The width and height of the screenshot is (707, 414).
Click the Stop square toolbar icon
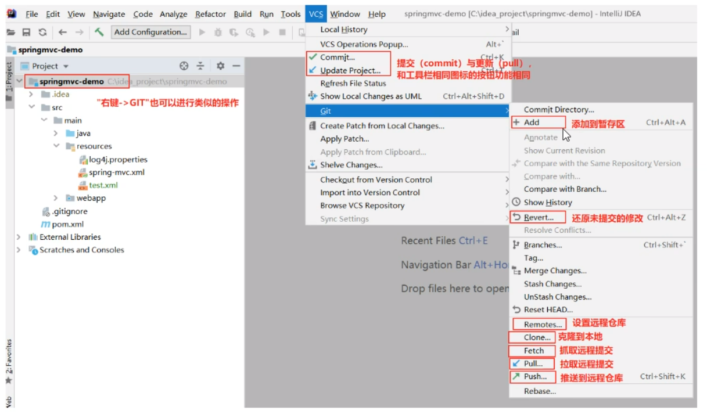[x=282, y=33]
